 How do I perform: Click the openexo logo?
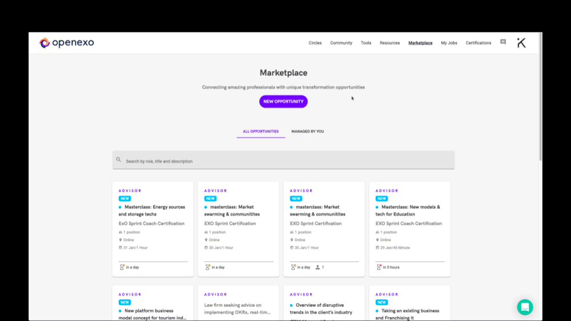click(67, 43)
